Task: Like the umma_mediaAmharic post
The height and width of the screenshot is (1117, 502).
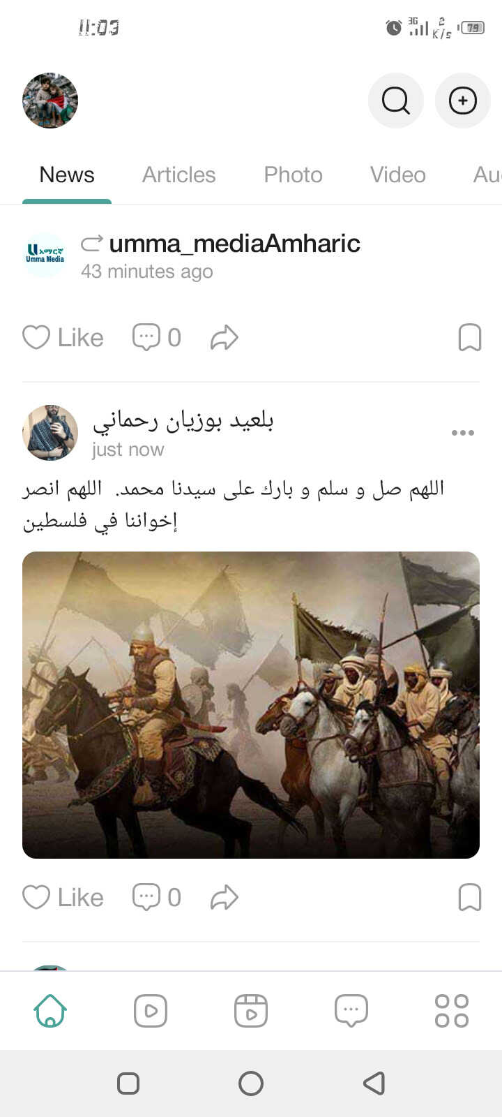Action: tap(63, 338)
